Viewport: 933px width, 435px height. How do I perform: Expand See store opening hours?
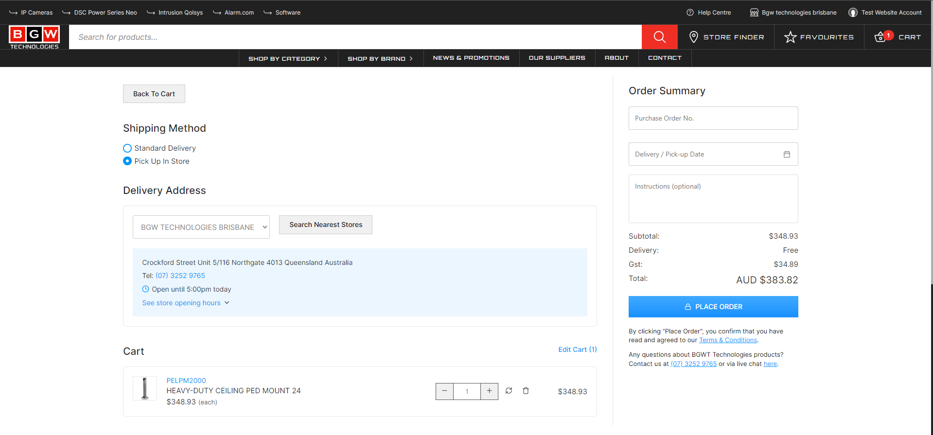(x=186, y=303)
